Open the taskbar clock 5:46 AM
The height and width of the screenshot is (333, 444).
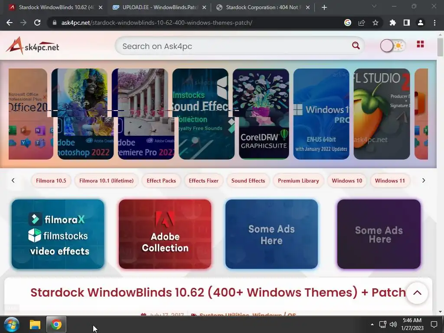pos(412,324)
